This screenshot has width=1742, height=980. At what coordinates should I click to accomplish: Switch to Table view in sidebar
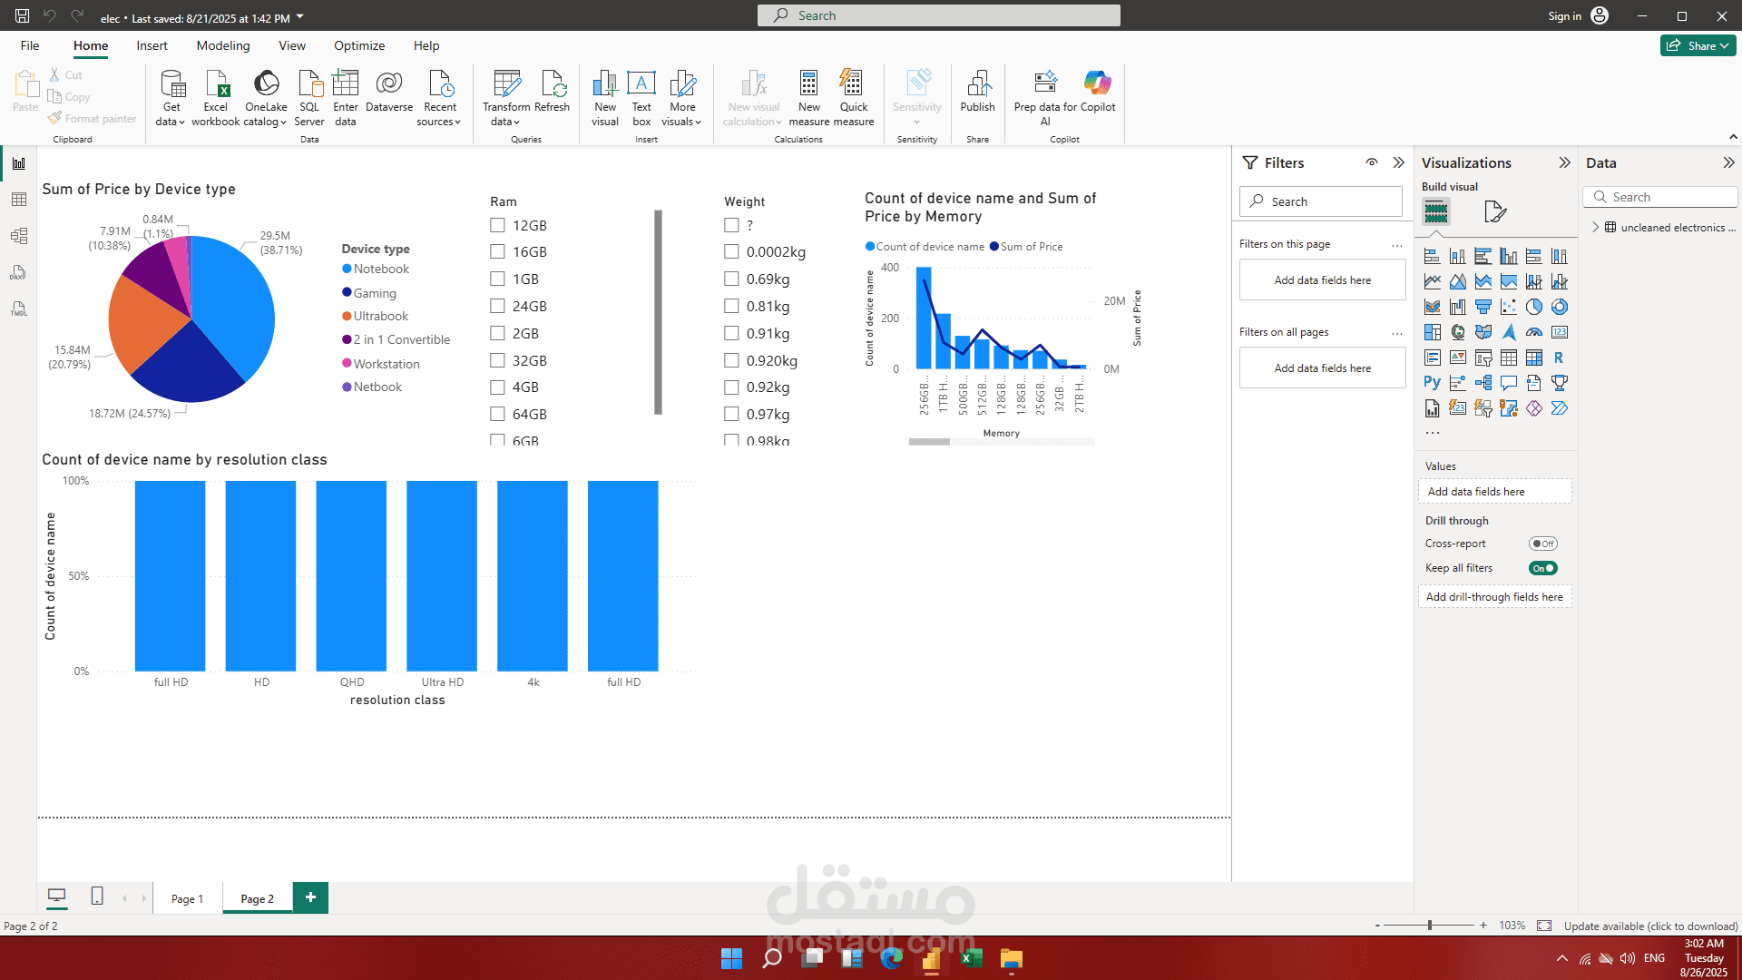click(18, 200)
